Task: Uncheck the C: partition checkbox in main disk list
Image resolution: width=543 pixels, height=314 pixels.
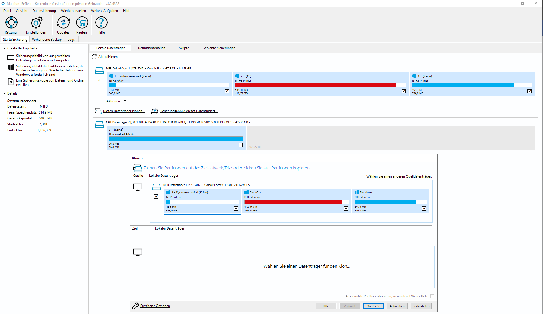Action: coord(404,91)
